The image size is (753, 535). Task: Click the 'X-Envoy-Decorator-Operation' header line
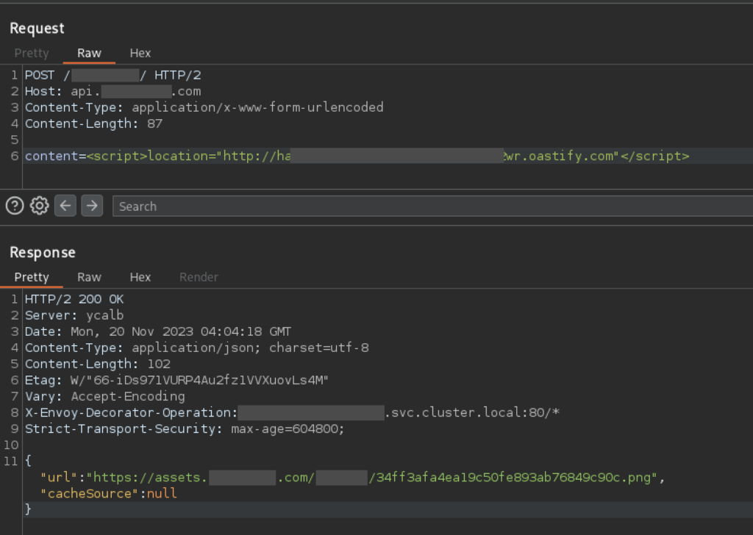pyautogui.click(x=292, y=413)
